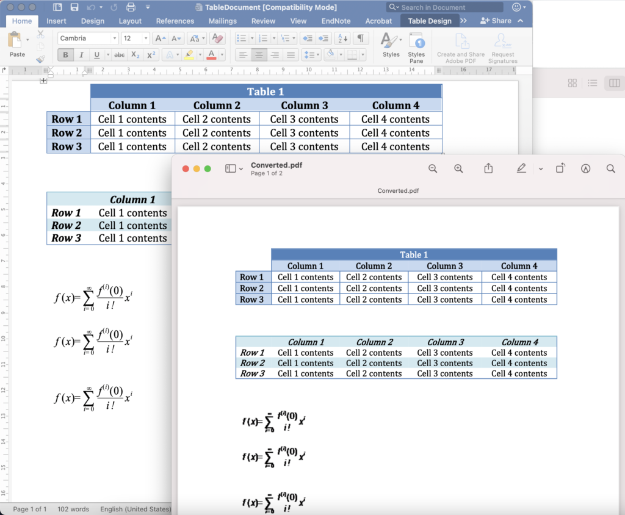This screenshot has height=515, width=625.
Task: Save the Word document via floppy icon
Action: click(x=74, y=7)
